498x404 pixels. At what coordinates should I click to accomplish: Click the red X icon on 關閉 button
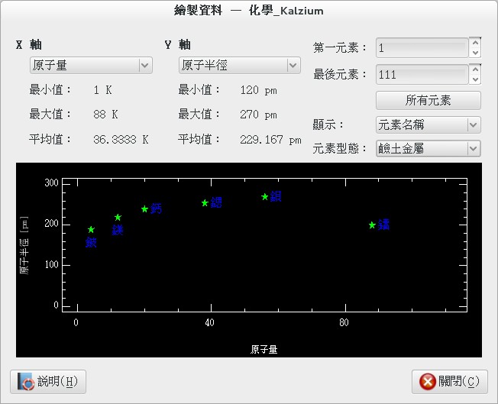(x=428, y=381)
